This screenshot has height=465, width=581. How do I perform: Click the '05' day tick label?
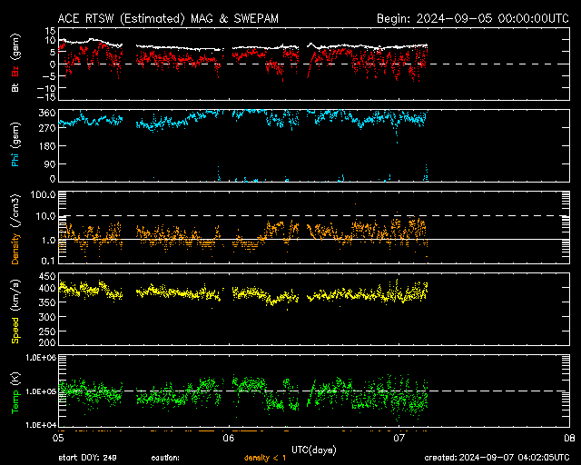coord(58,438)
